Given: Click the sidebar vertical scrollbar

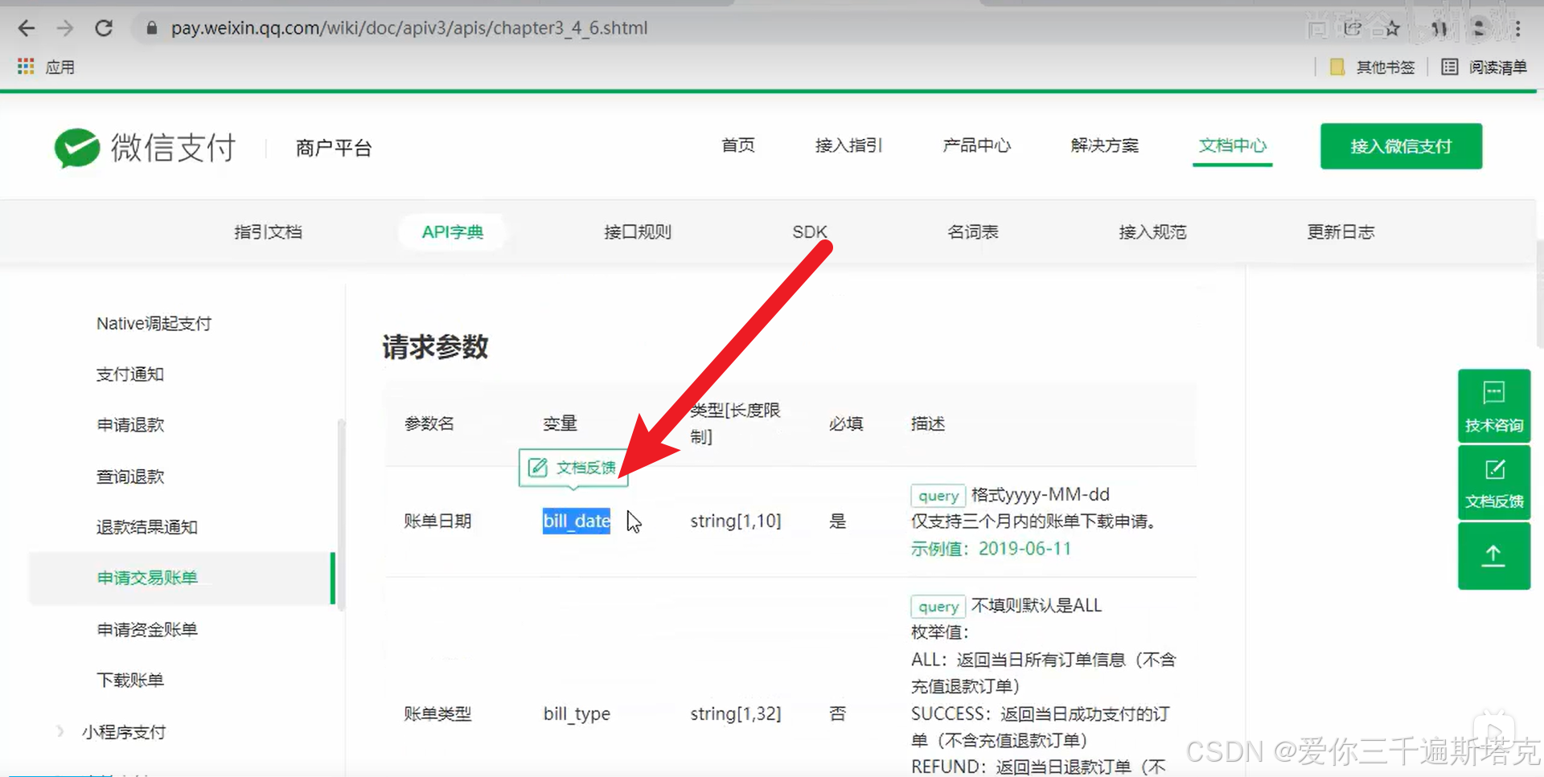Looking at the screenshot, I should (x=341, y=514).
